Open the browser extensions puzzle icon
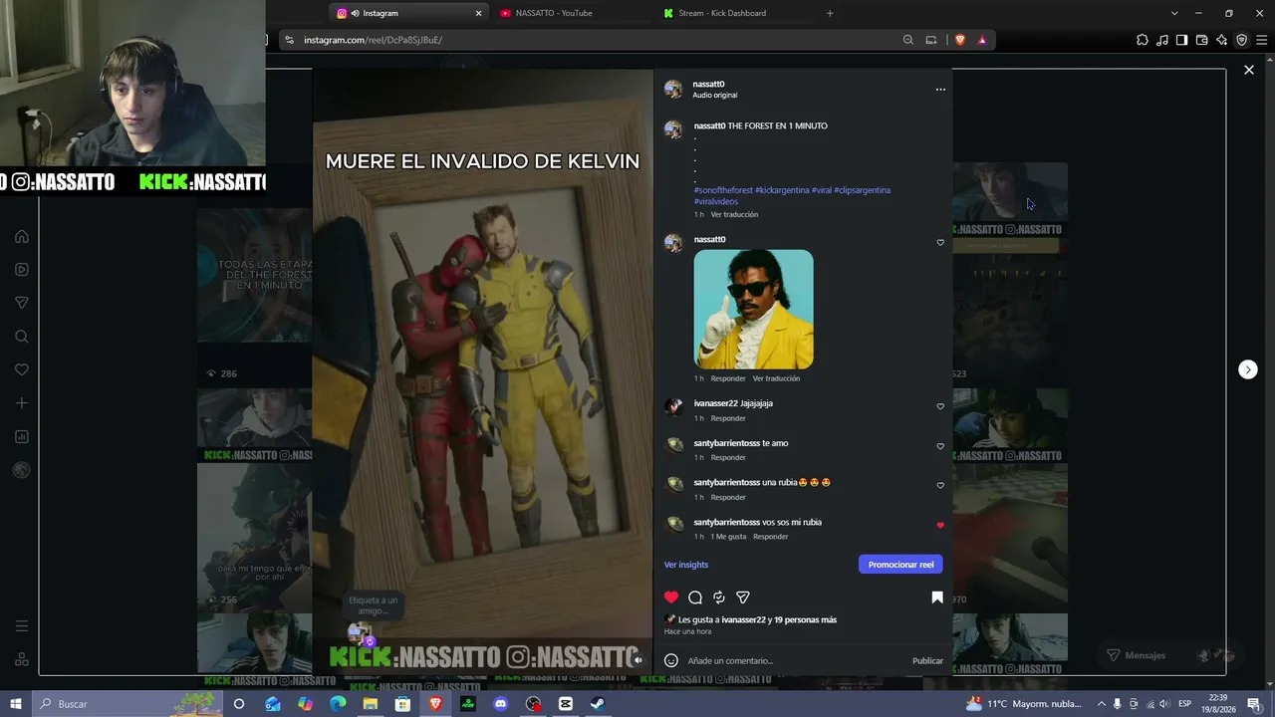The image size is (1275, 717). [x=1143, y=40]
